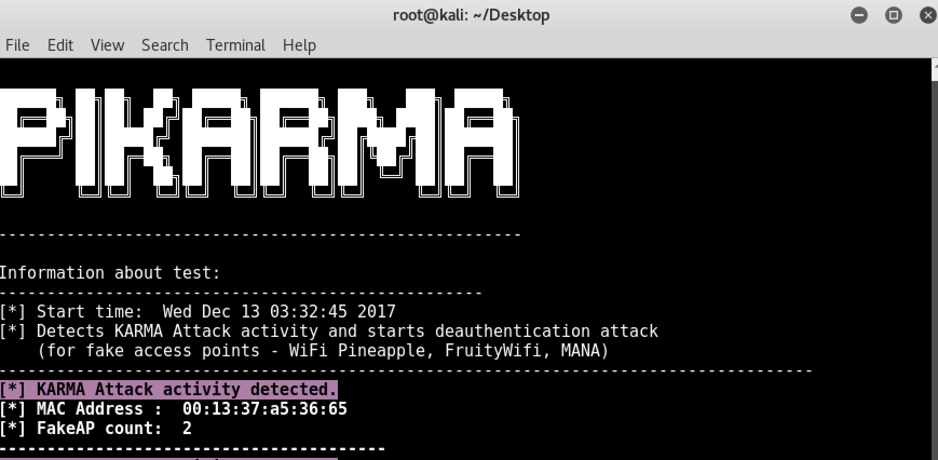Minimize the terminal window
This screenshot has width=938, height=460.
click(859, 15)
